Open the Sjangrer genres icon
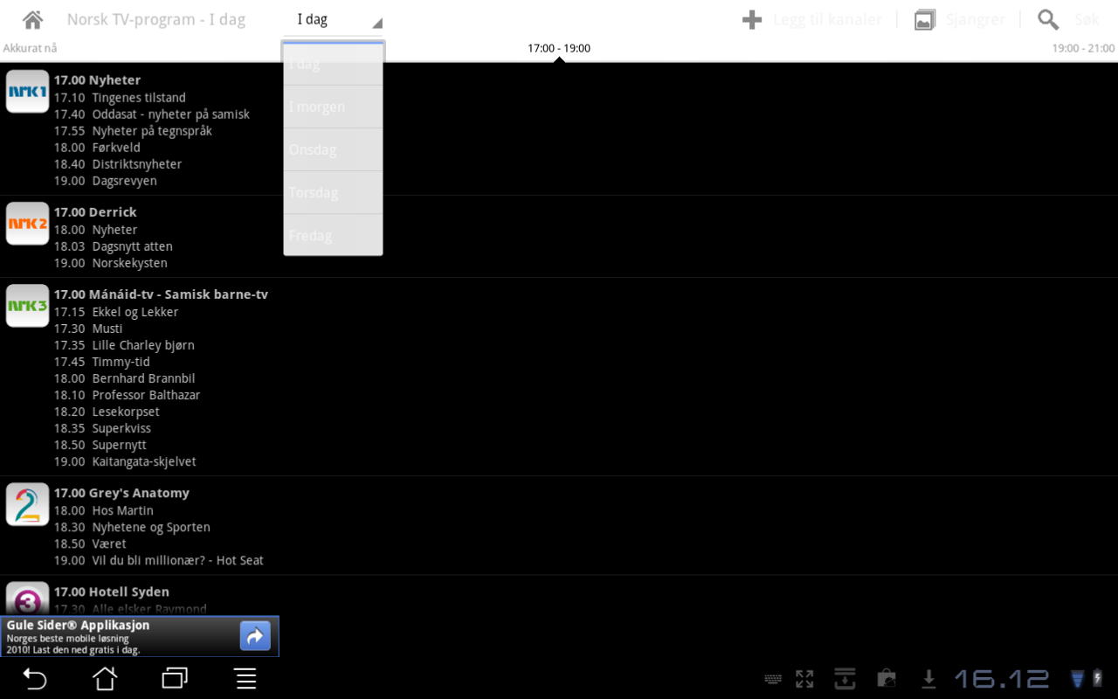This screenshot has height=699, width=1118. tap(925, 19)
